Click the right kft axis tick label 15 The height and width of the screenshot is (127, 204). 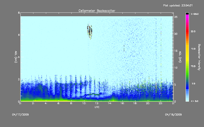coord(176,51)
